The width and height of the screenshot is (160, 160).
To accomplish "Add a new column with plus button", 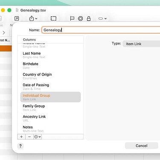I will pos(21,137).
